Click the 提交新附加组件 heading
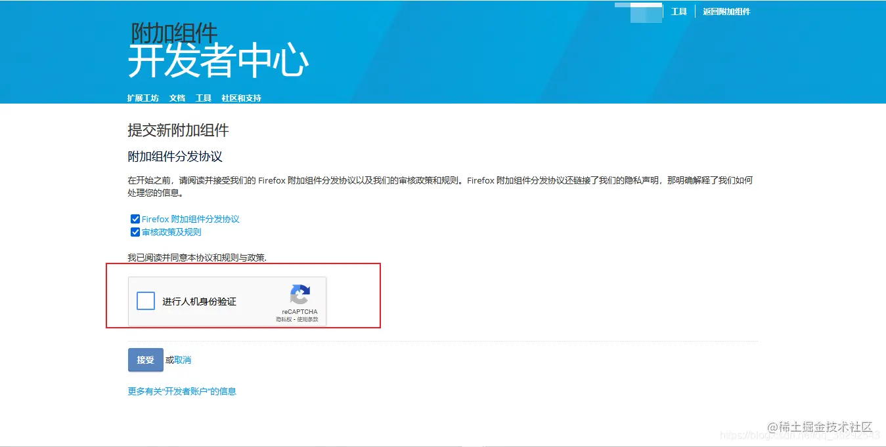The height and width of the screenshot is (447, 886). tap(178, 130)
